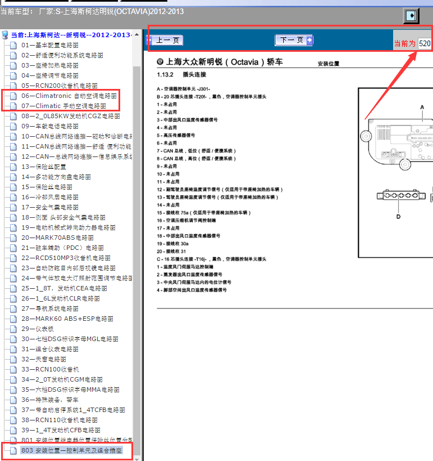Screen dimensions: 433x461
Task: Open 04—座椅调节电路图
Action: pyautogui.click(x=50, y=75)
